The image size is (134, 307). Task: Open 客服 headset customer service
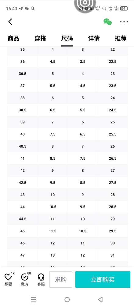tap(41, 277)
